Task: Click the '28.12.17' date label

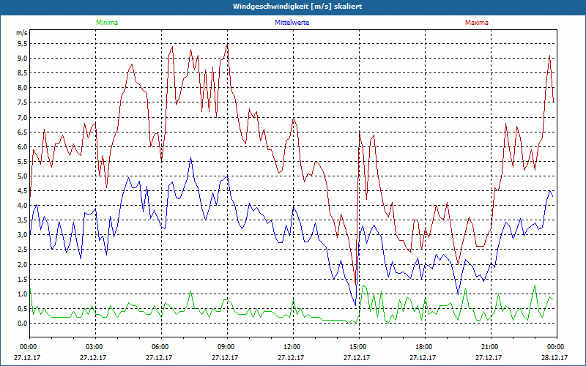Action: point(555,357)
